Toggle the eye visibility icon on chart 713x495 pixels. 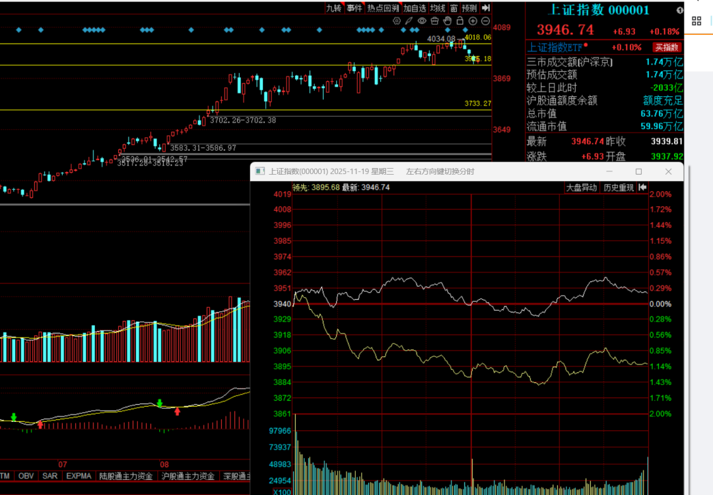click(x=421, y=21)
